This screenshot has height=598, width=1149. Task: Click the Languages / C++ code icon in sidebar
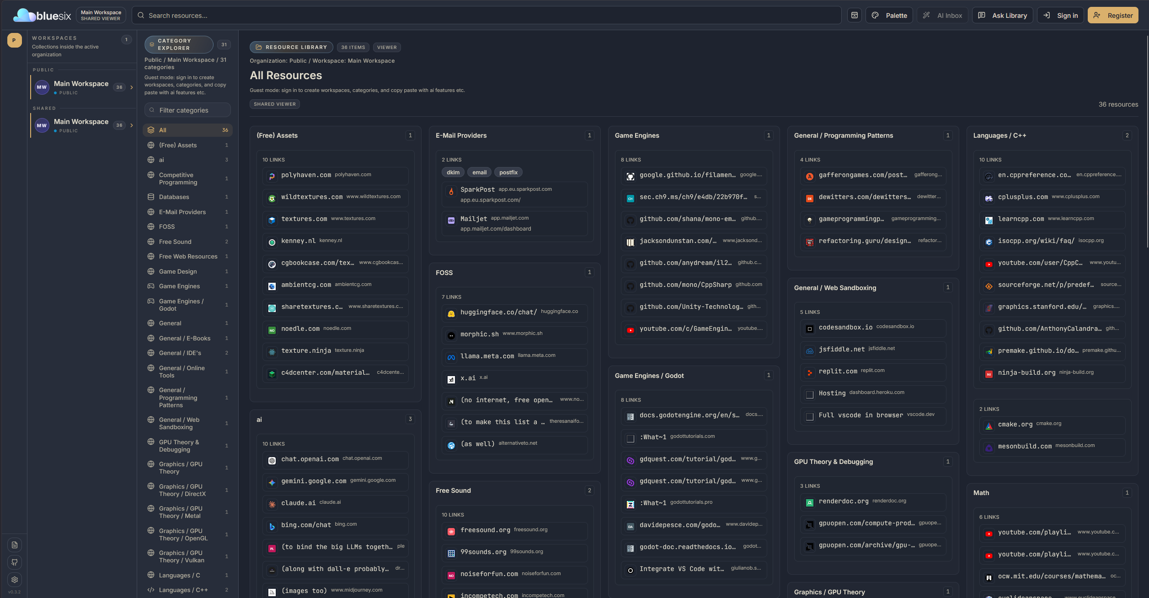(151, 590)
